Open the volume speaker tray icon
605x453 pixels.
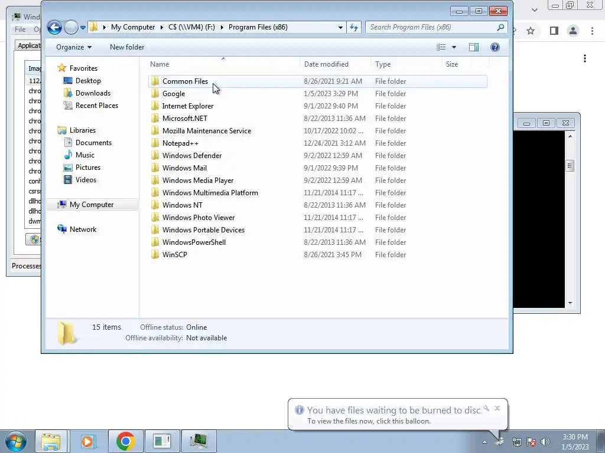545,442
